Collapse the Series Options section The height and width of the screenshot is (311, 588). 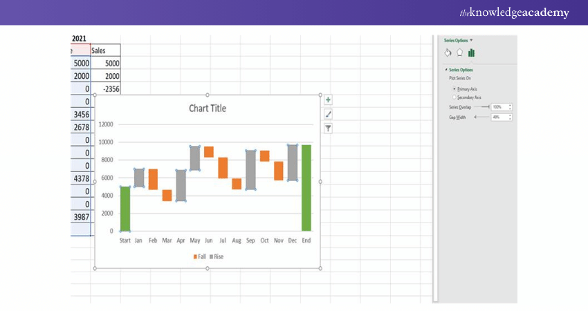446,70
